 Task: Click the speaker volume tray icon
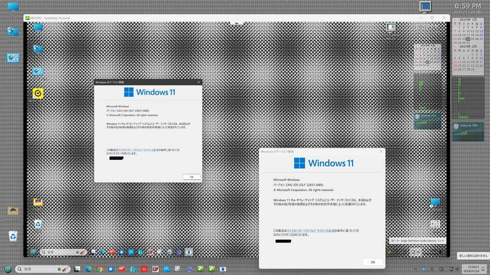coord(457,269)
